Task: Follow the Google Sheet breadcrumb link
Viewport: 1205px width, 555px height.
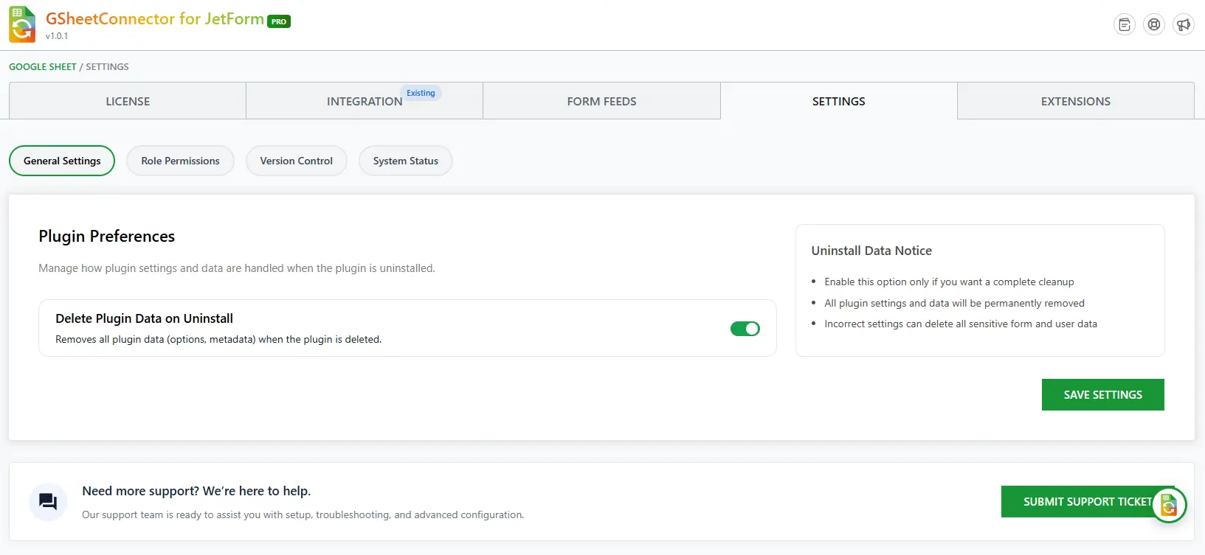Action: pyautogui.click(x=43, y=66)
